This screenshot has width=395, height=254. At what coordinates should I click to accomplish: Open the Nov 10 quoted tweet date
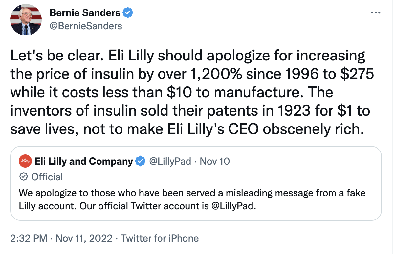click(x=215, y=162)
